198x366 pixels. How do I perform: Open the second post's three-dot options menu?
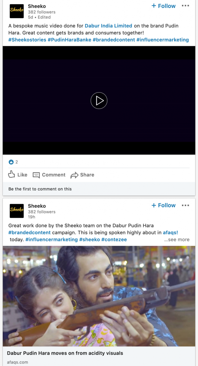click(x=186, y=206)
